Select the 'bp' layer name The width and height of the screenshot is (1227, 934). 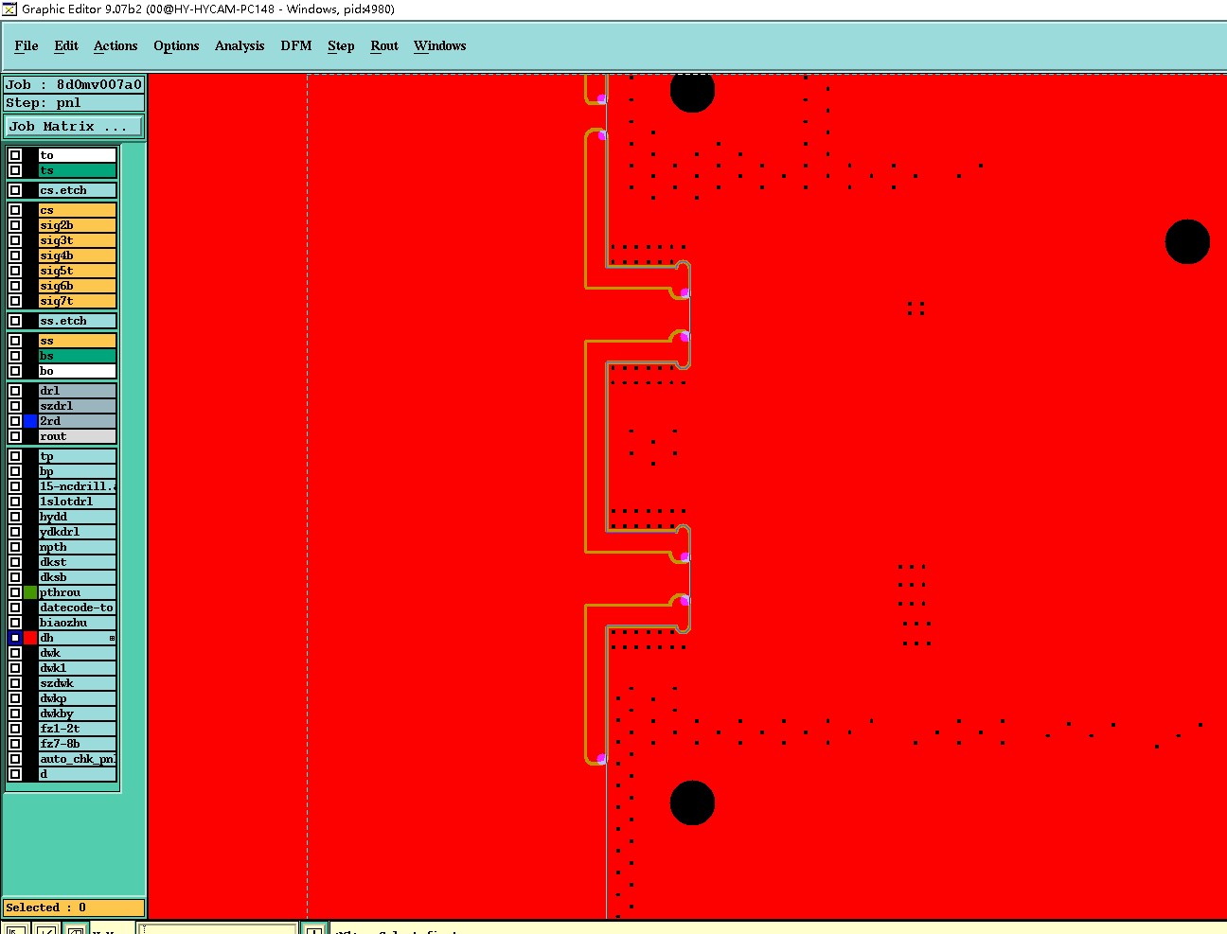pos(78,471)
